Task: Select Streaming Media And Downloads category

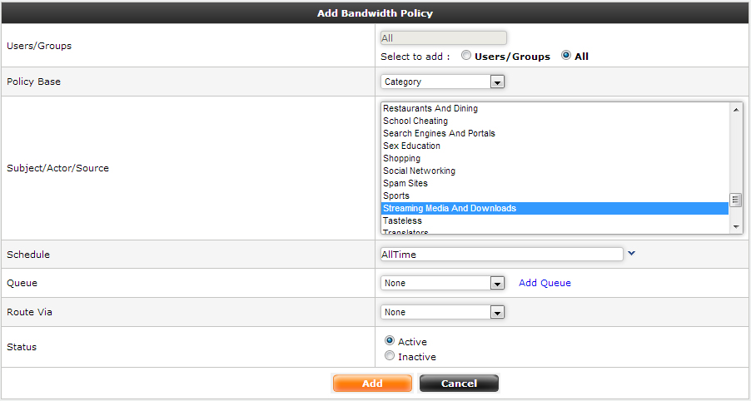Action: click(x=450, y=208)
